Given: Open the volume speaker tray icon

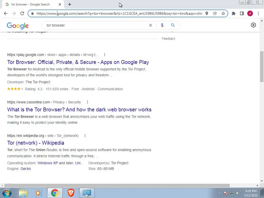Looking at the screenshot, I should (238, 193).
